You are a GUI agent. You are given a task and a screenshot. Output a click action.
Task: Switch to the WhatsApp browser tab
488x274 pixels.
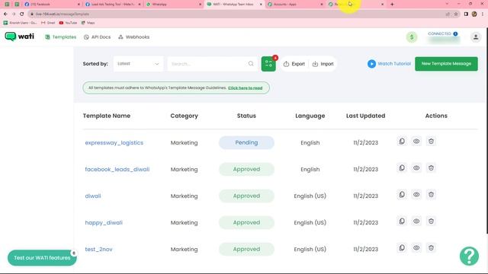173,5
